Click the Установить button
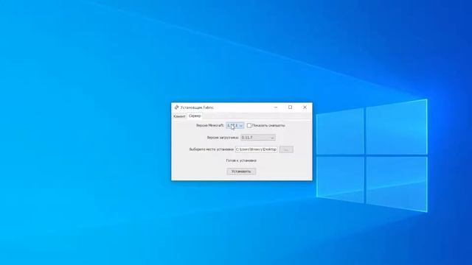 241,172
